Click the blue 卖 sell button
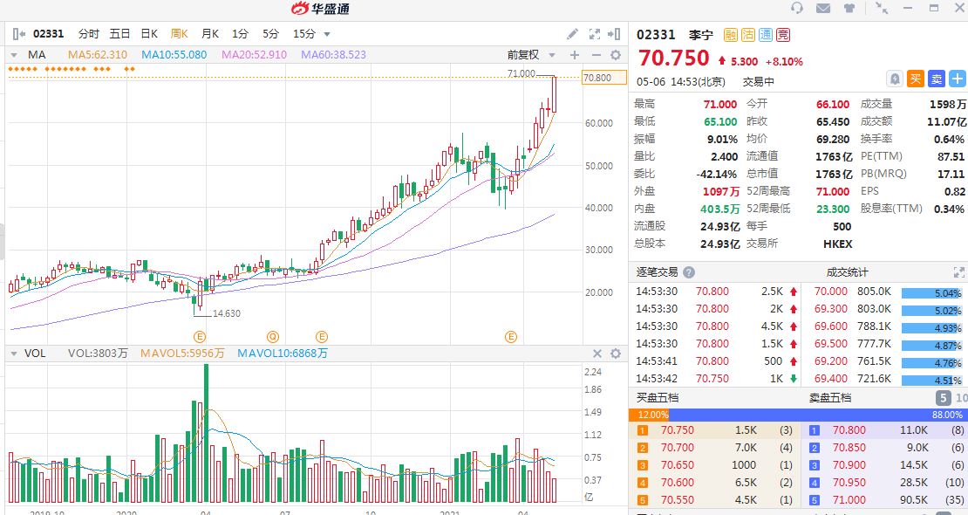This screenshot has height=515, width=968. click(x=936, y=79)
